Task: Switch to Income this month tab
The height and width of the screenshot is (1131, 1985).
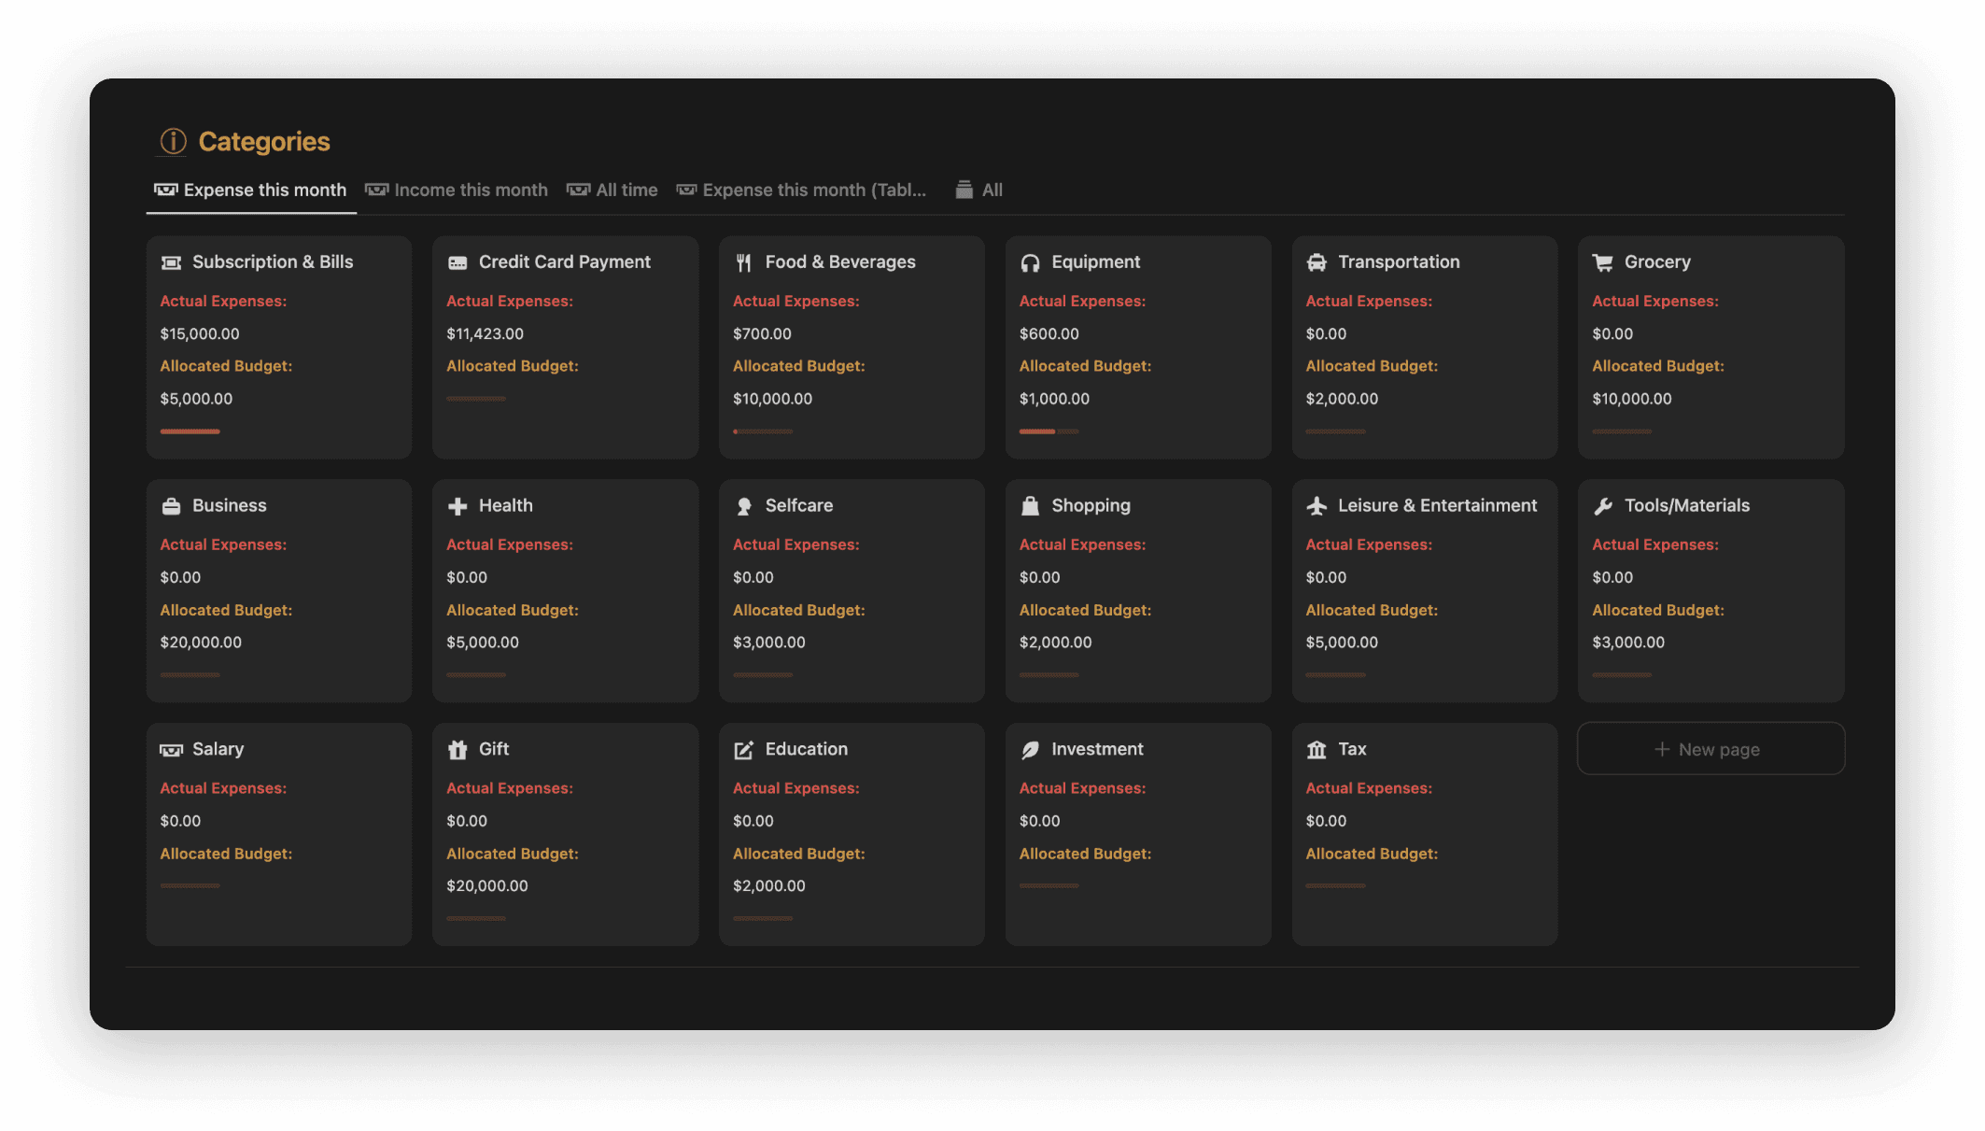Action: coord(457,190)
